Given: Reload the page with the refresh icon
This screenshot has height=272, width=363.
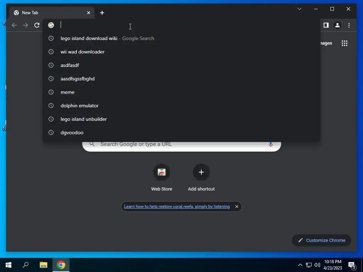Looking at the screenshot, I should coord(37,25).
